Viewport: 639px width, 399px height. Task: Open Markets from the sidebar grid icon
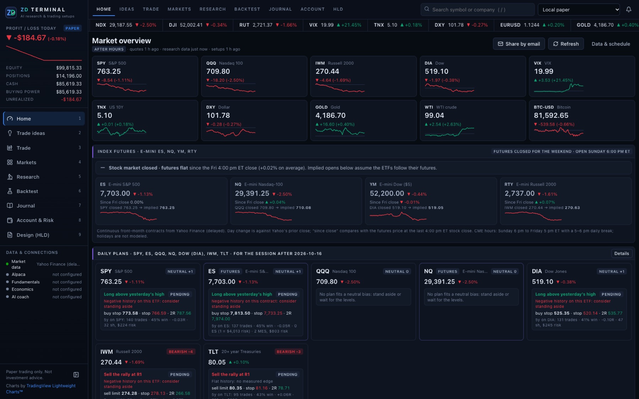point(10,162)
